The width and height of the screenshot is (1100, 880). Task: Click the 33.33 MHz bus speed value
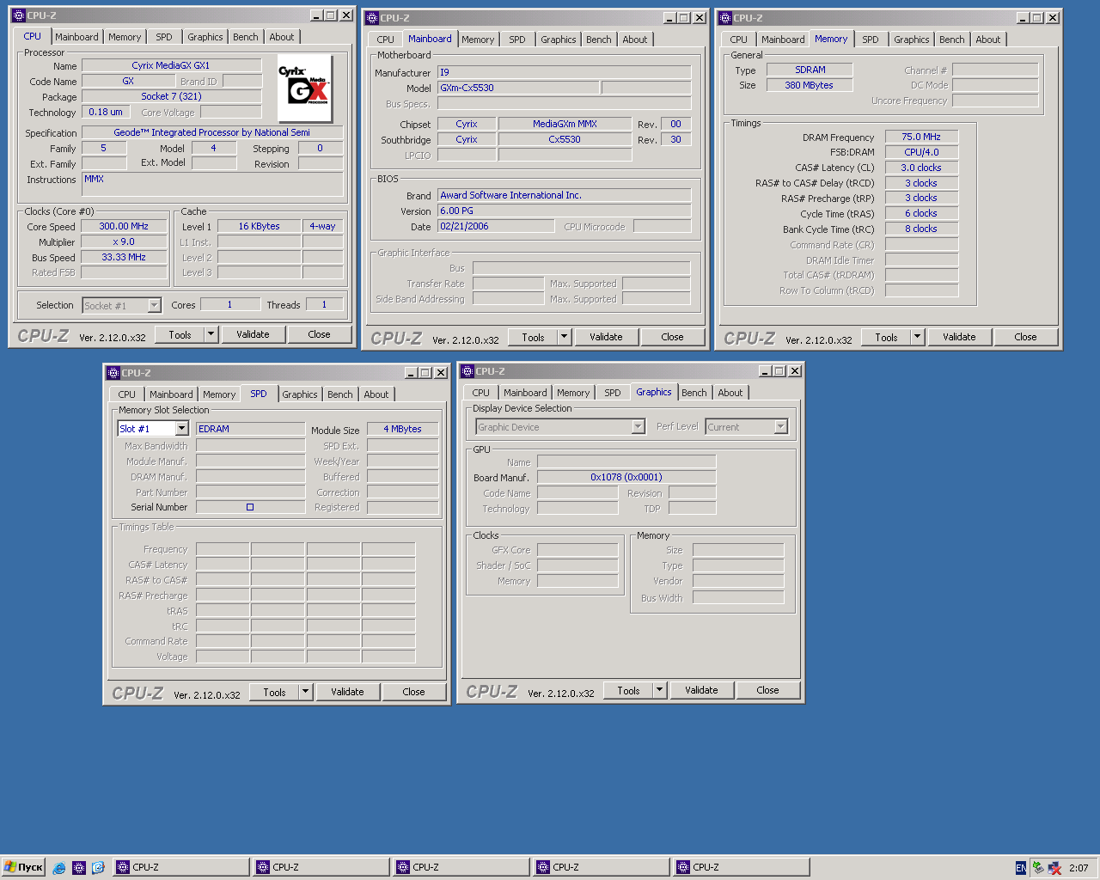pos(124,257)
